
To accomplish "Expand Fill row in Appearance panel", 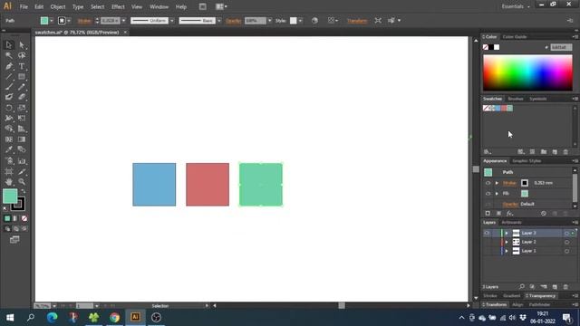I will [497, 193].
